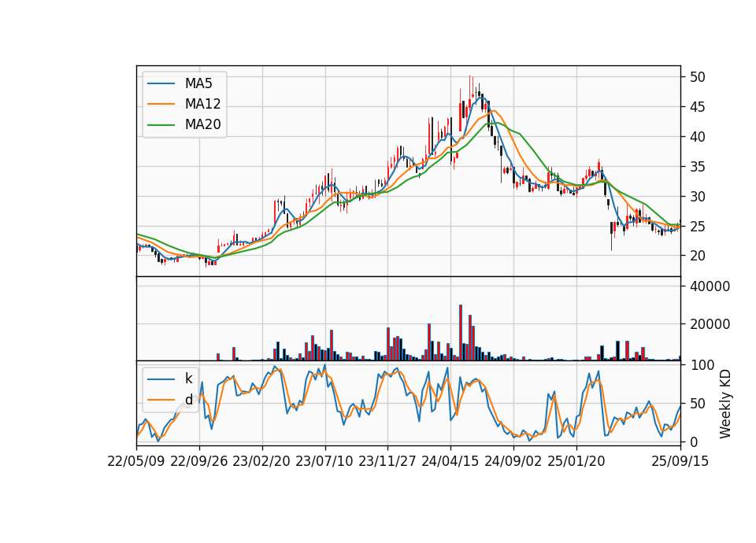Click the 25/01/20 date label
The height and width of the screenshot is (543, 756).
[x=576, y=461]
